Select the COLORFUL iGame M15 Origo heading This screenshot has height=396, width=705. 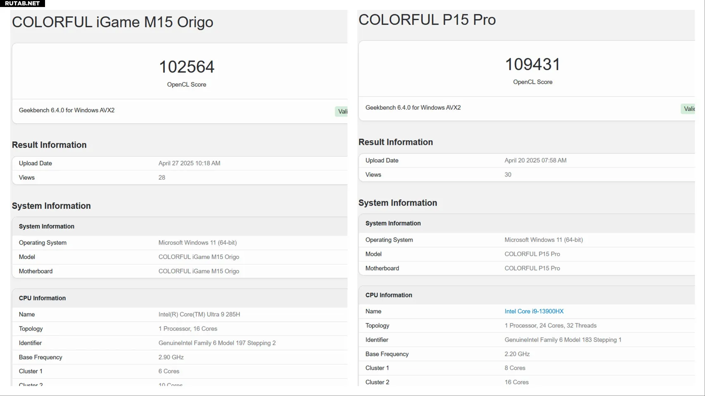[x=113, y=22]
